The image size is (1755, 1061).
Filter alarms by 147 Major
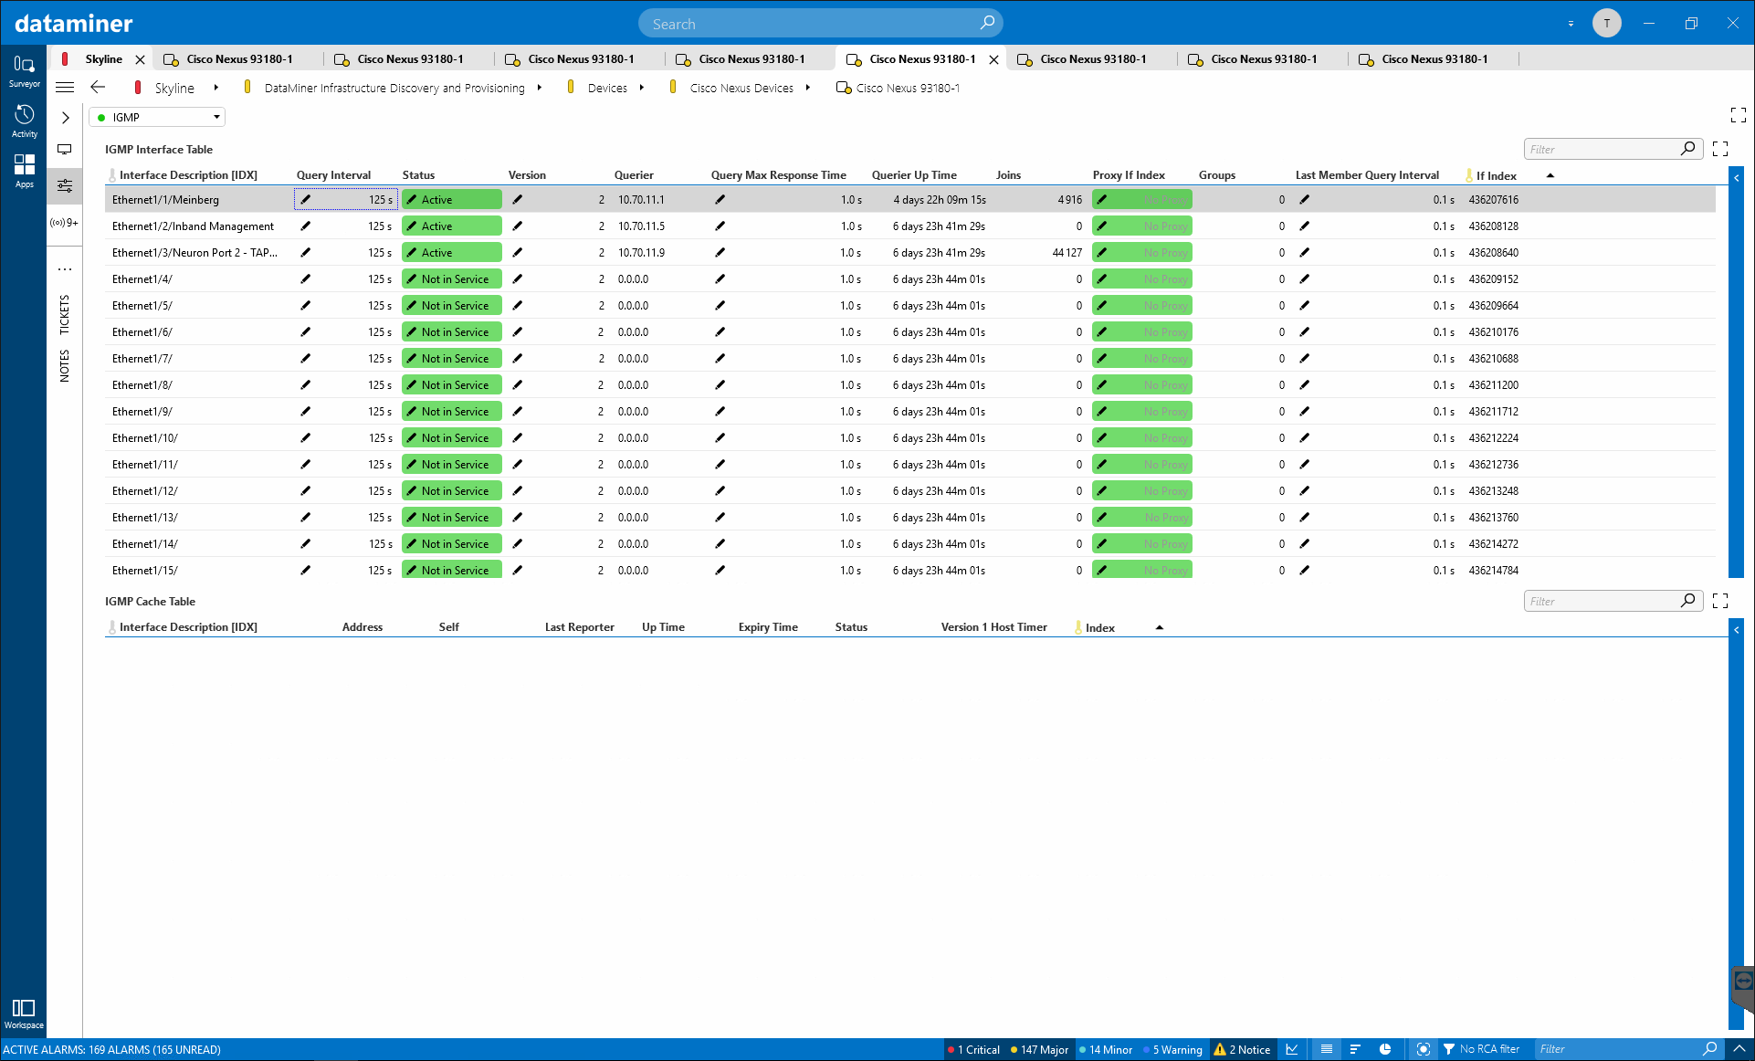click(x=1039, y=1049)
